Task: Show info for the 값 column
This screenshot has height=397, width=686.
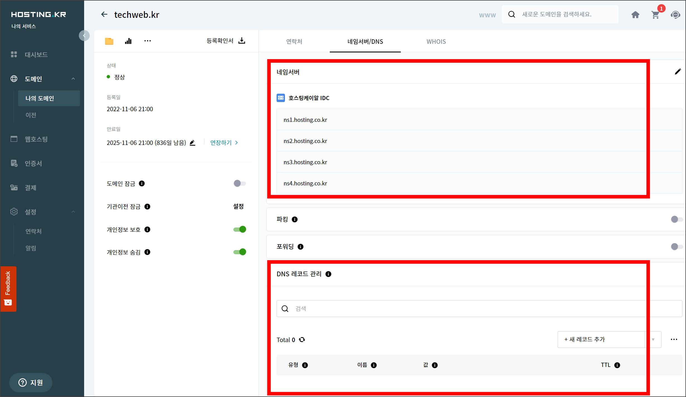Action: point(435,365)
